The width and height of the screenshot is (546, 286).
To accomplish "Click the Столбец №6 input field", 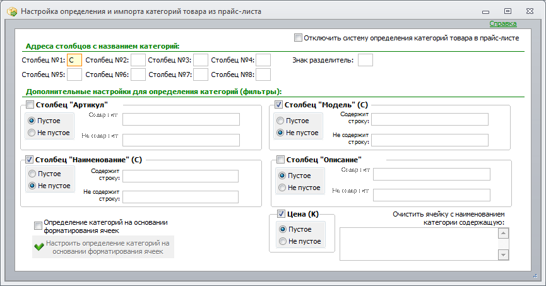I will pyautogui.click(x=138, y=74).
